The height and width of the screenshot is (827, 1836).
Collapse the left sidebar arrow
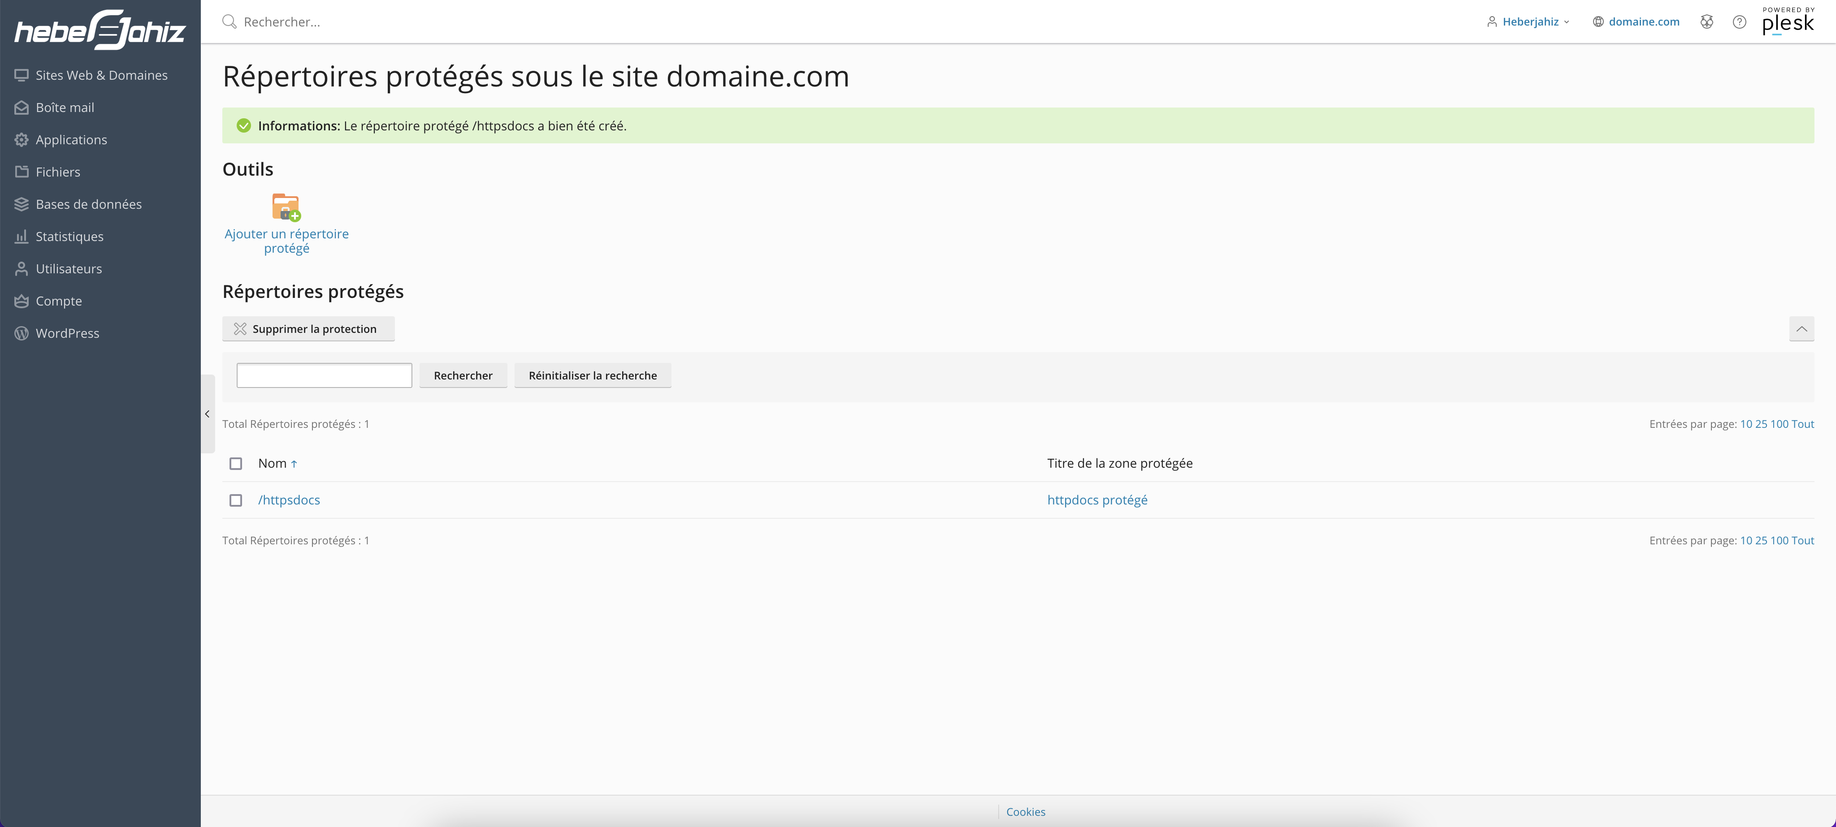coord(208,414)
